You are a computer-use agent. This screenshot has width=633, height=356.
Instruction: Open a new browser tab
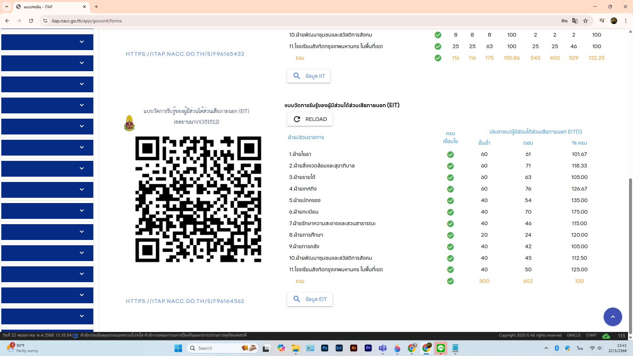tap(96, 7)
